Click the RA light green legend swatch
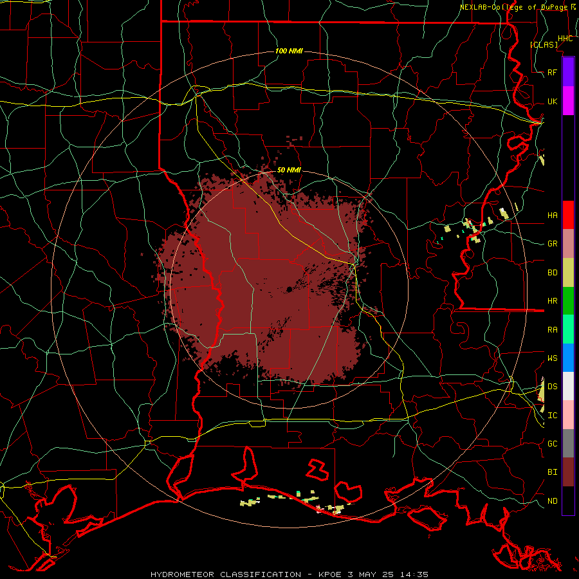The image size is (579, 579). pyautogui.click(x=568, y=329)
